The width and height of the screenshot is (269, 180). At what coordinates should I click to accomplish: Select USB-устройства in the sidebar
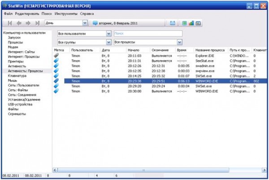(20, 104)
